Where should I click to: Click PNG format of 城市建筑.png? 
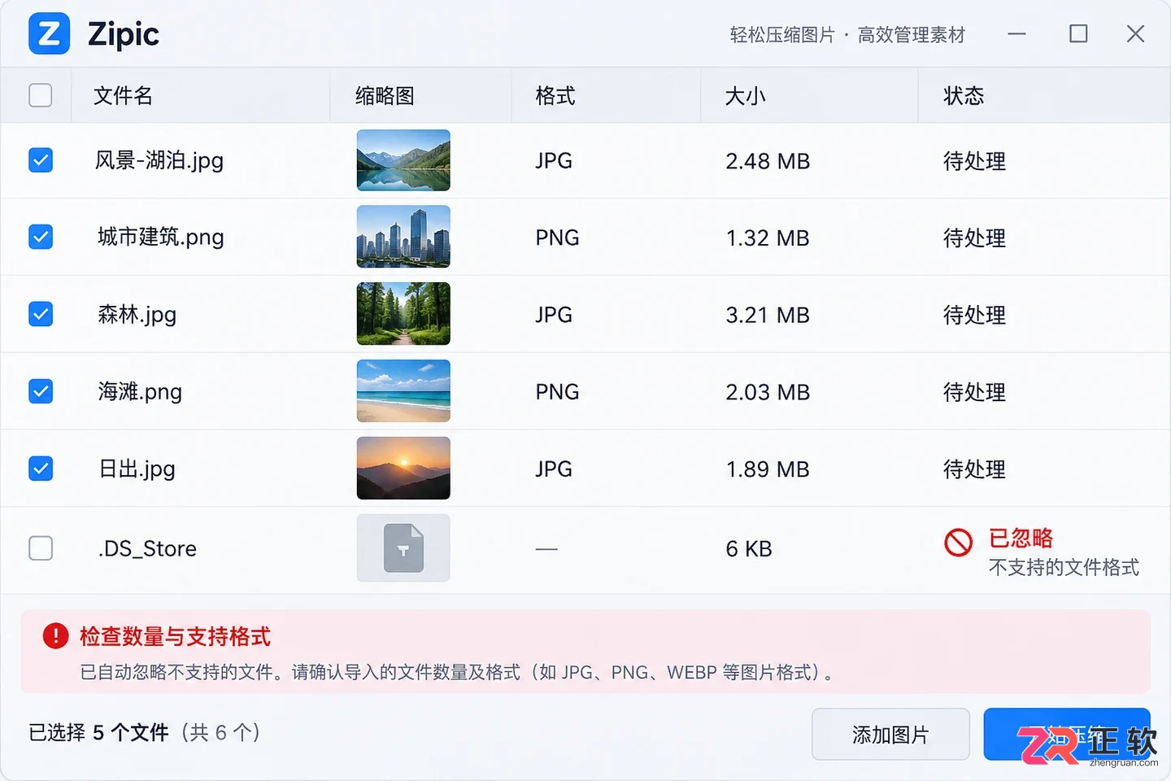tap(557, 238)
